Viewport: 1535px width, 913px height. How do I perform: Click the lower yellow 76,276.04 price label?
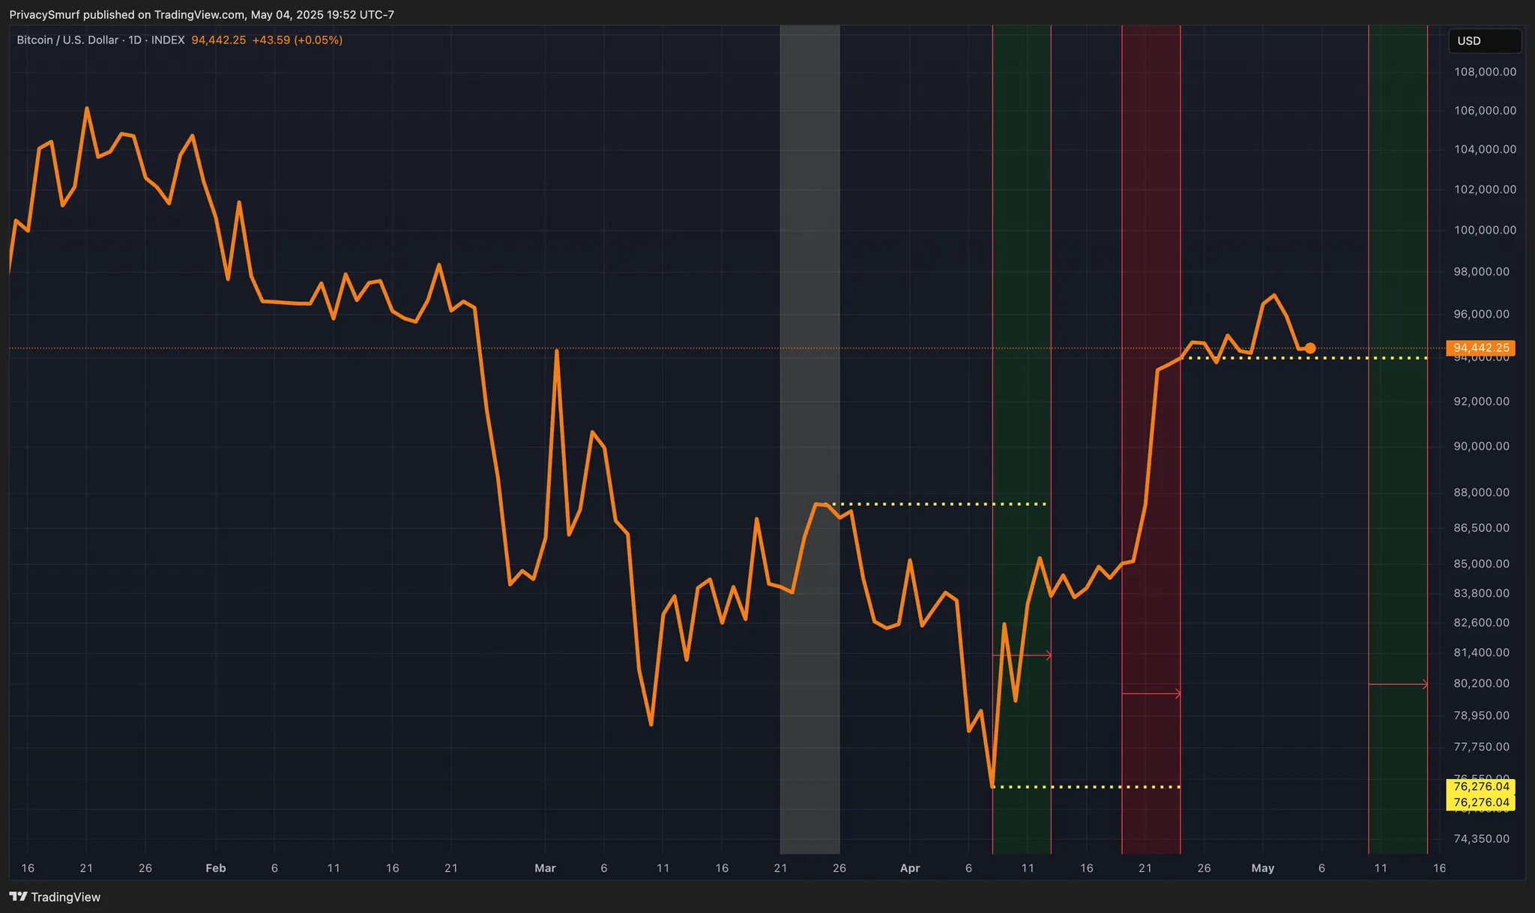(x=1480, y=803)
